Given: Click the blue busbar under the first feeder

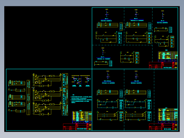Looking at the screenshot, I should (106, 19).
